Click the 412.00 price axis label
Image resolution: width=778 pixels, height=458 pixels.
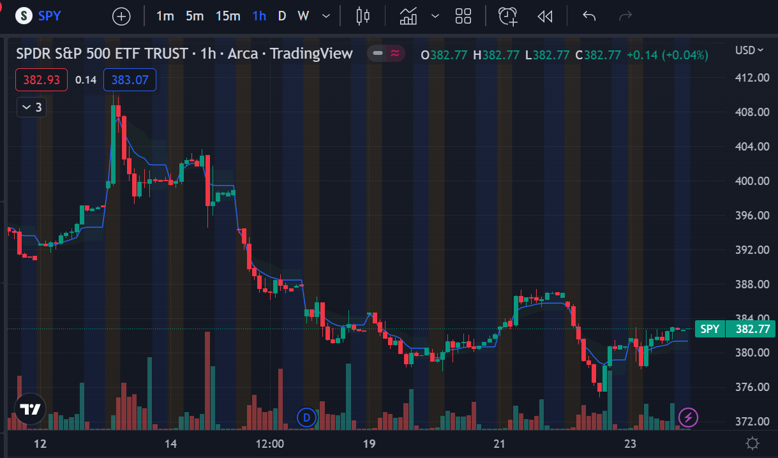(x=751, y=78)
